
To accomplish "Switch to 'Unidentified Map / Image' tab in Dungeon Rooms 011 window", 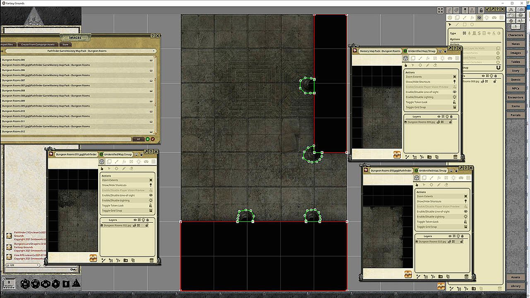I will point(118,154).
